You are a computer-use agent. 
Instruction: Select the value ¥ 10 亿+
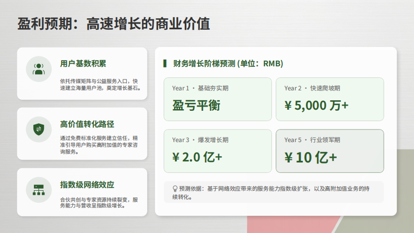(x=311, y=157)
